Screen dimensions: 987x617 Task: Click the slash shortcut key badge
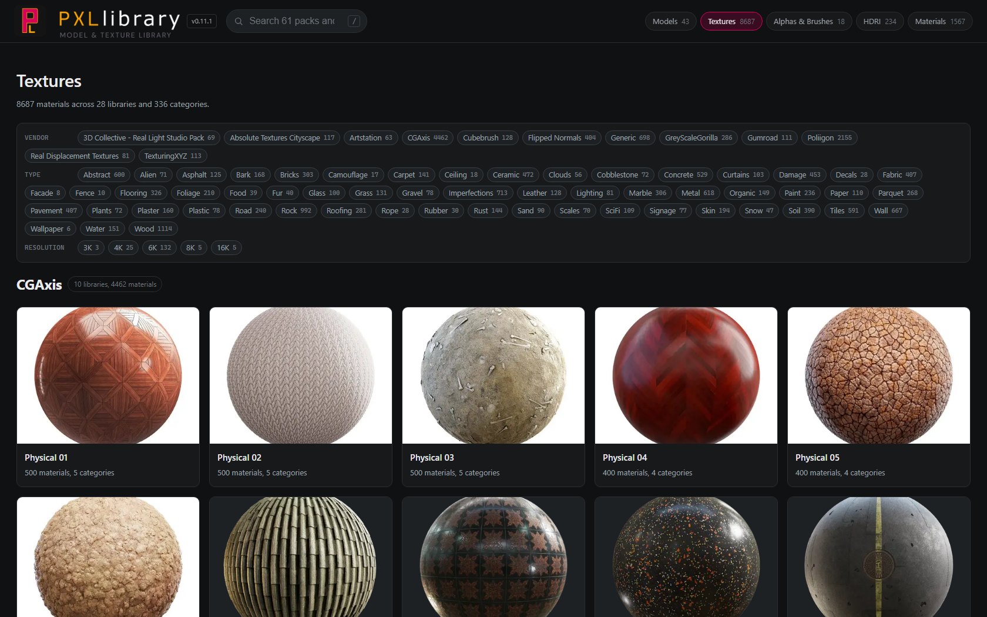click(x=354, y=21)
